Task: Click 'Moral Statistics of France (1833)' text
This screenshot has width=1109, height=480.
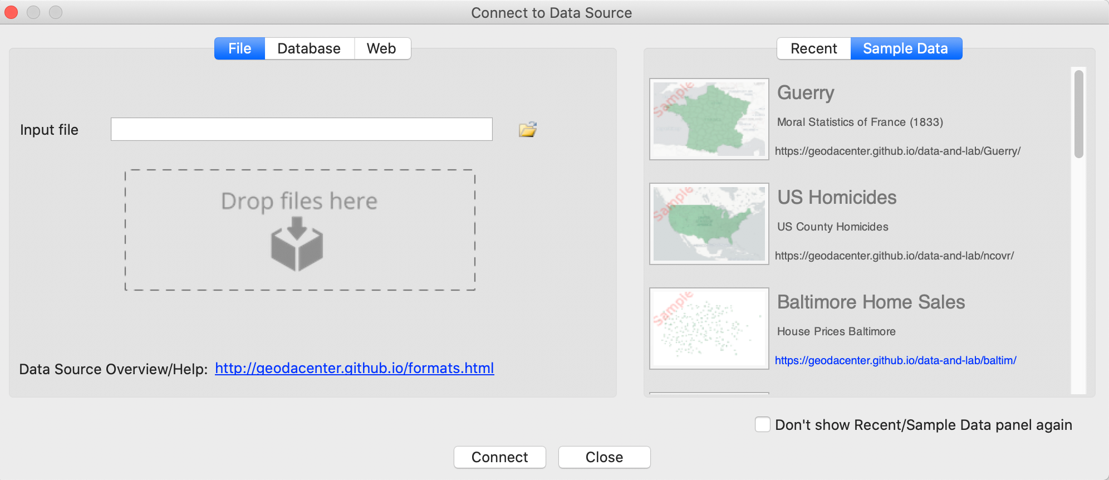Action: [x=860, y=122]
